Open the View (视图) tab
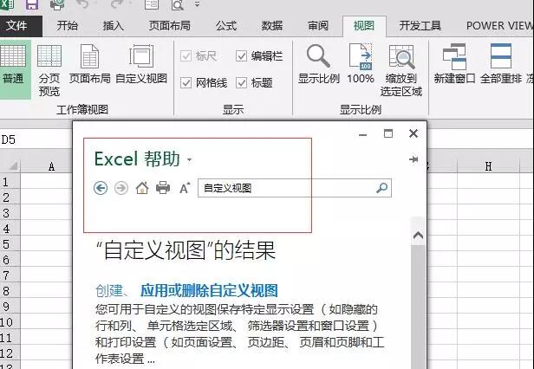 [364, 26]
